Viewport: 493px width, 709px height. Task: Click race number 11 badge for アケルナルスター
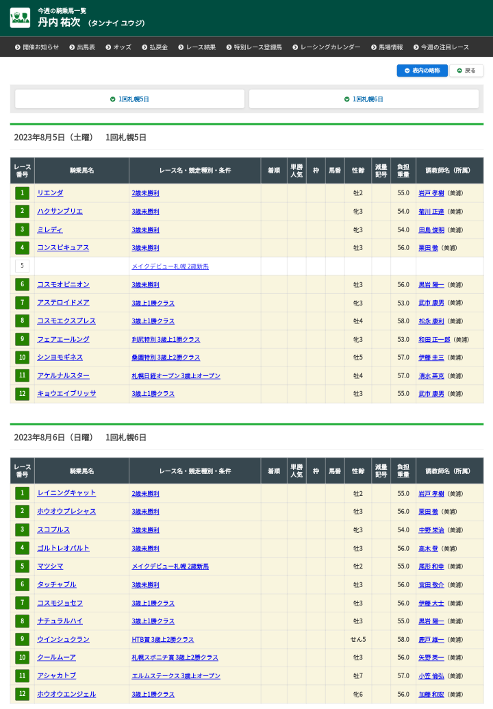click(x=22, y=375)
